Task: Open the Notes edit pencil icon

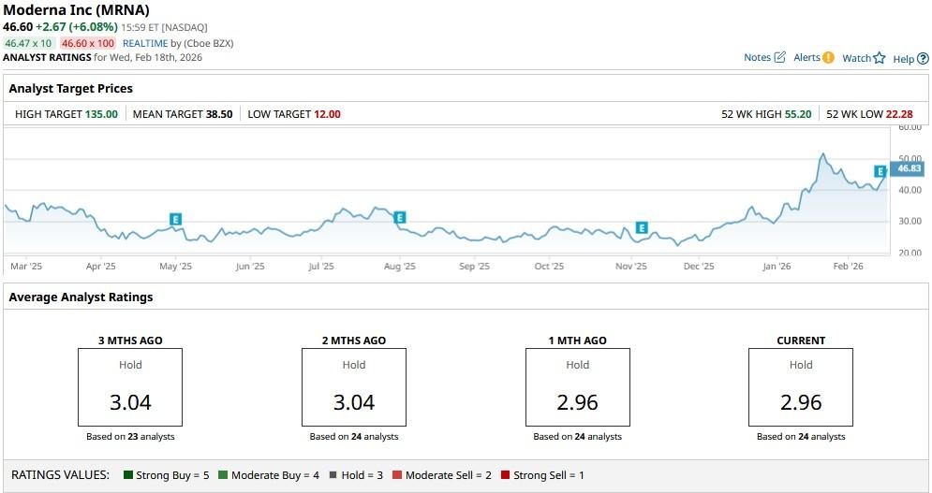Action: click(x=780, y=57)
